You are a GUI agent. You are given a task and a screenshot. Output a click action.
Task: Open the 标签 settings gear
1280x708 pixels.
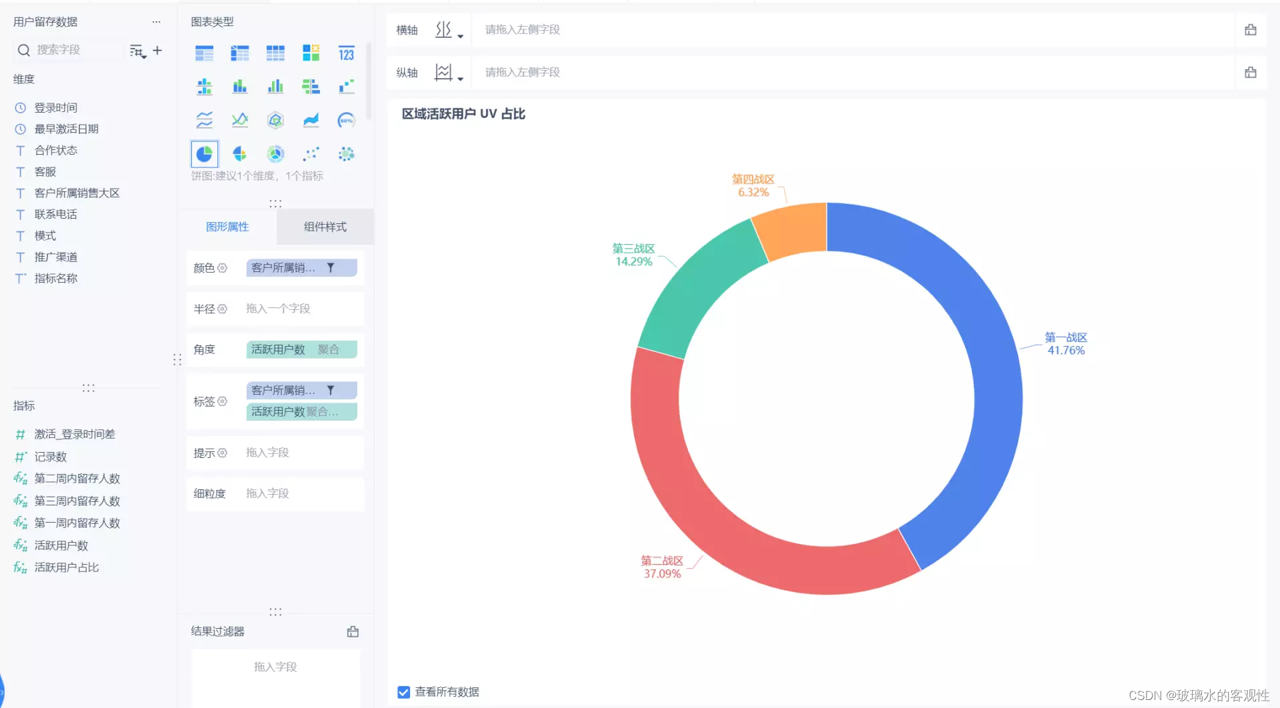[223, 401]
